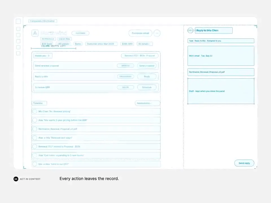Click the Customer since Mar 2024 tag
Viewport: 271px width, 203px height.
click(x=101, y=44)
